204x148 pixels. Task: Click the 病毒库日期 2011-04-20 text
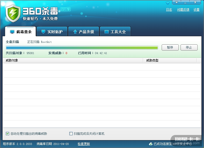pos(53,144)
